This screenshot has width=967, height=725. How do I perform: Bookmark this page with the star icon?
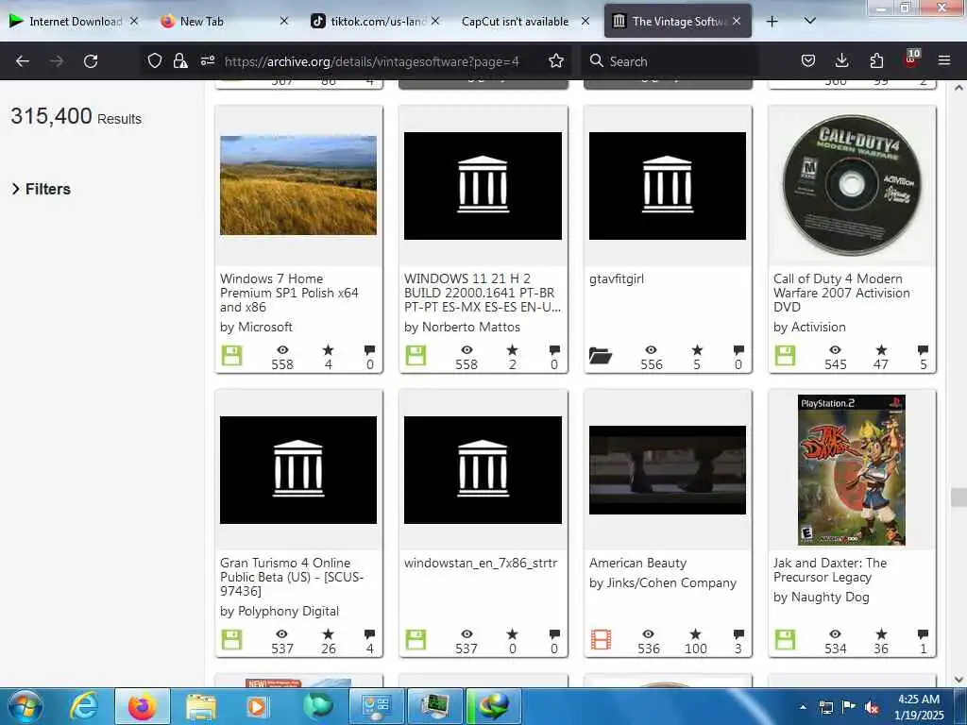pos(555,60)
